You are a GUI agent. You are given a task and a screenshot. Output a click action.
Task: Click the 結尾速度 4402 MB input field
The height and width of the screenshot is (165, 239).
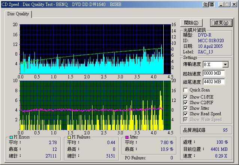pyautogui.click(x=214, y=82)
